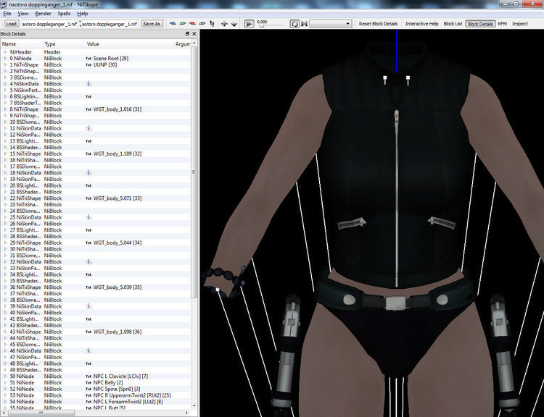Click the Load button
The height and width of the screenshot is (417, 544).
click(11, 24)
